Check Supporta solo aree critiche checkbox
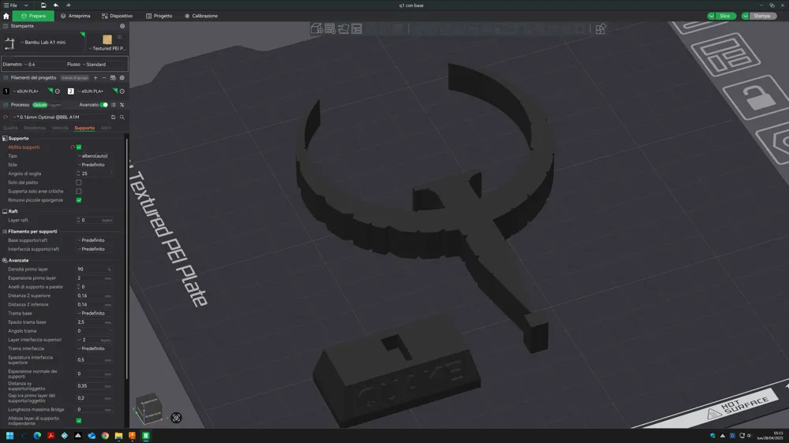The height and width of the screenshot is (443, 789). (x=78, y=192)
